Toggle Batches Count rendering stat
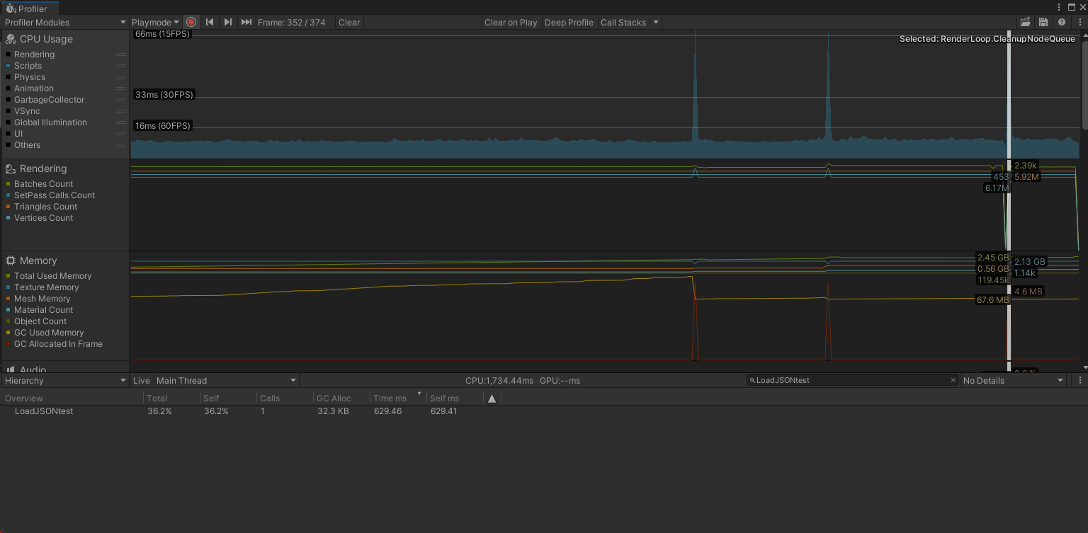The width and height of the screenshot is (1088, 533). 8,184
